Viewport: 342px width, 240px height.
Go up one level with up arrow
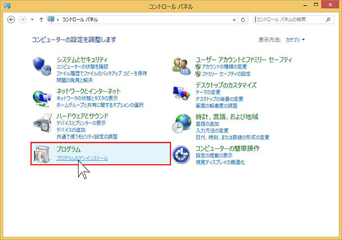[41, 20]
